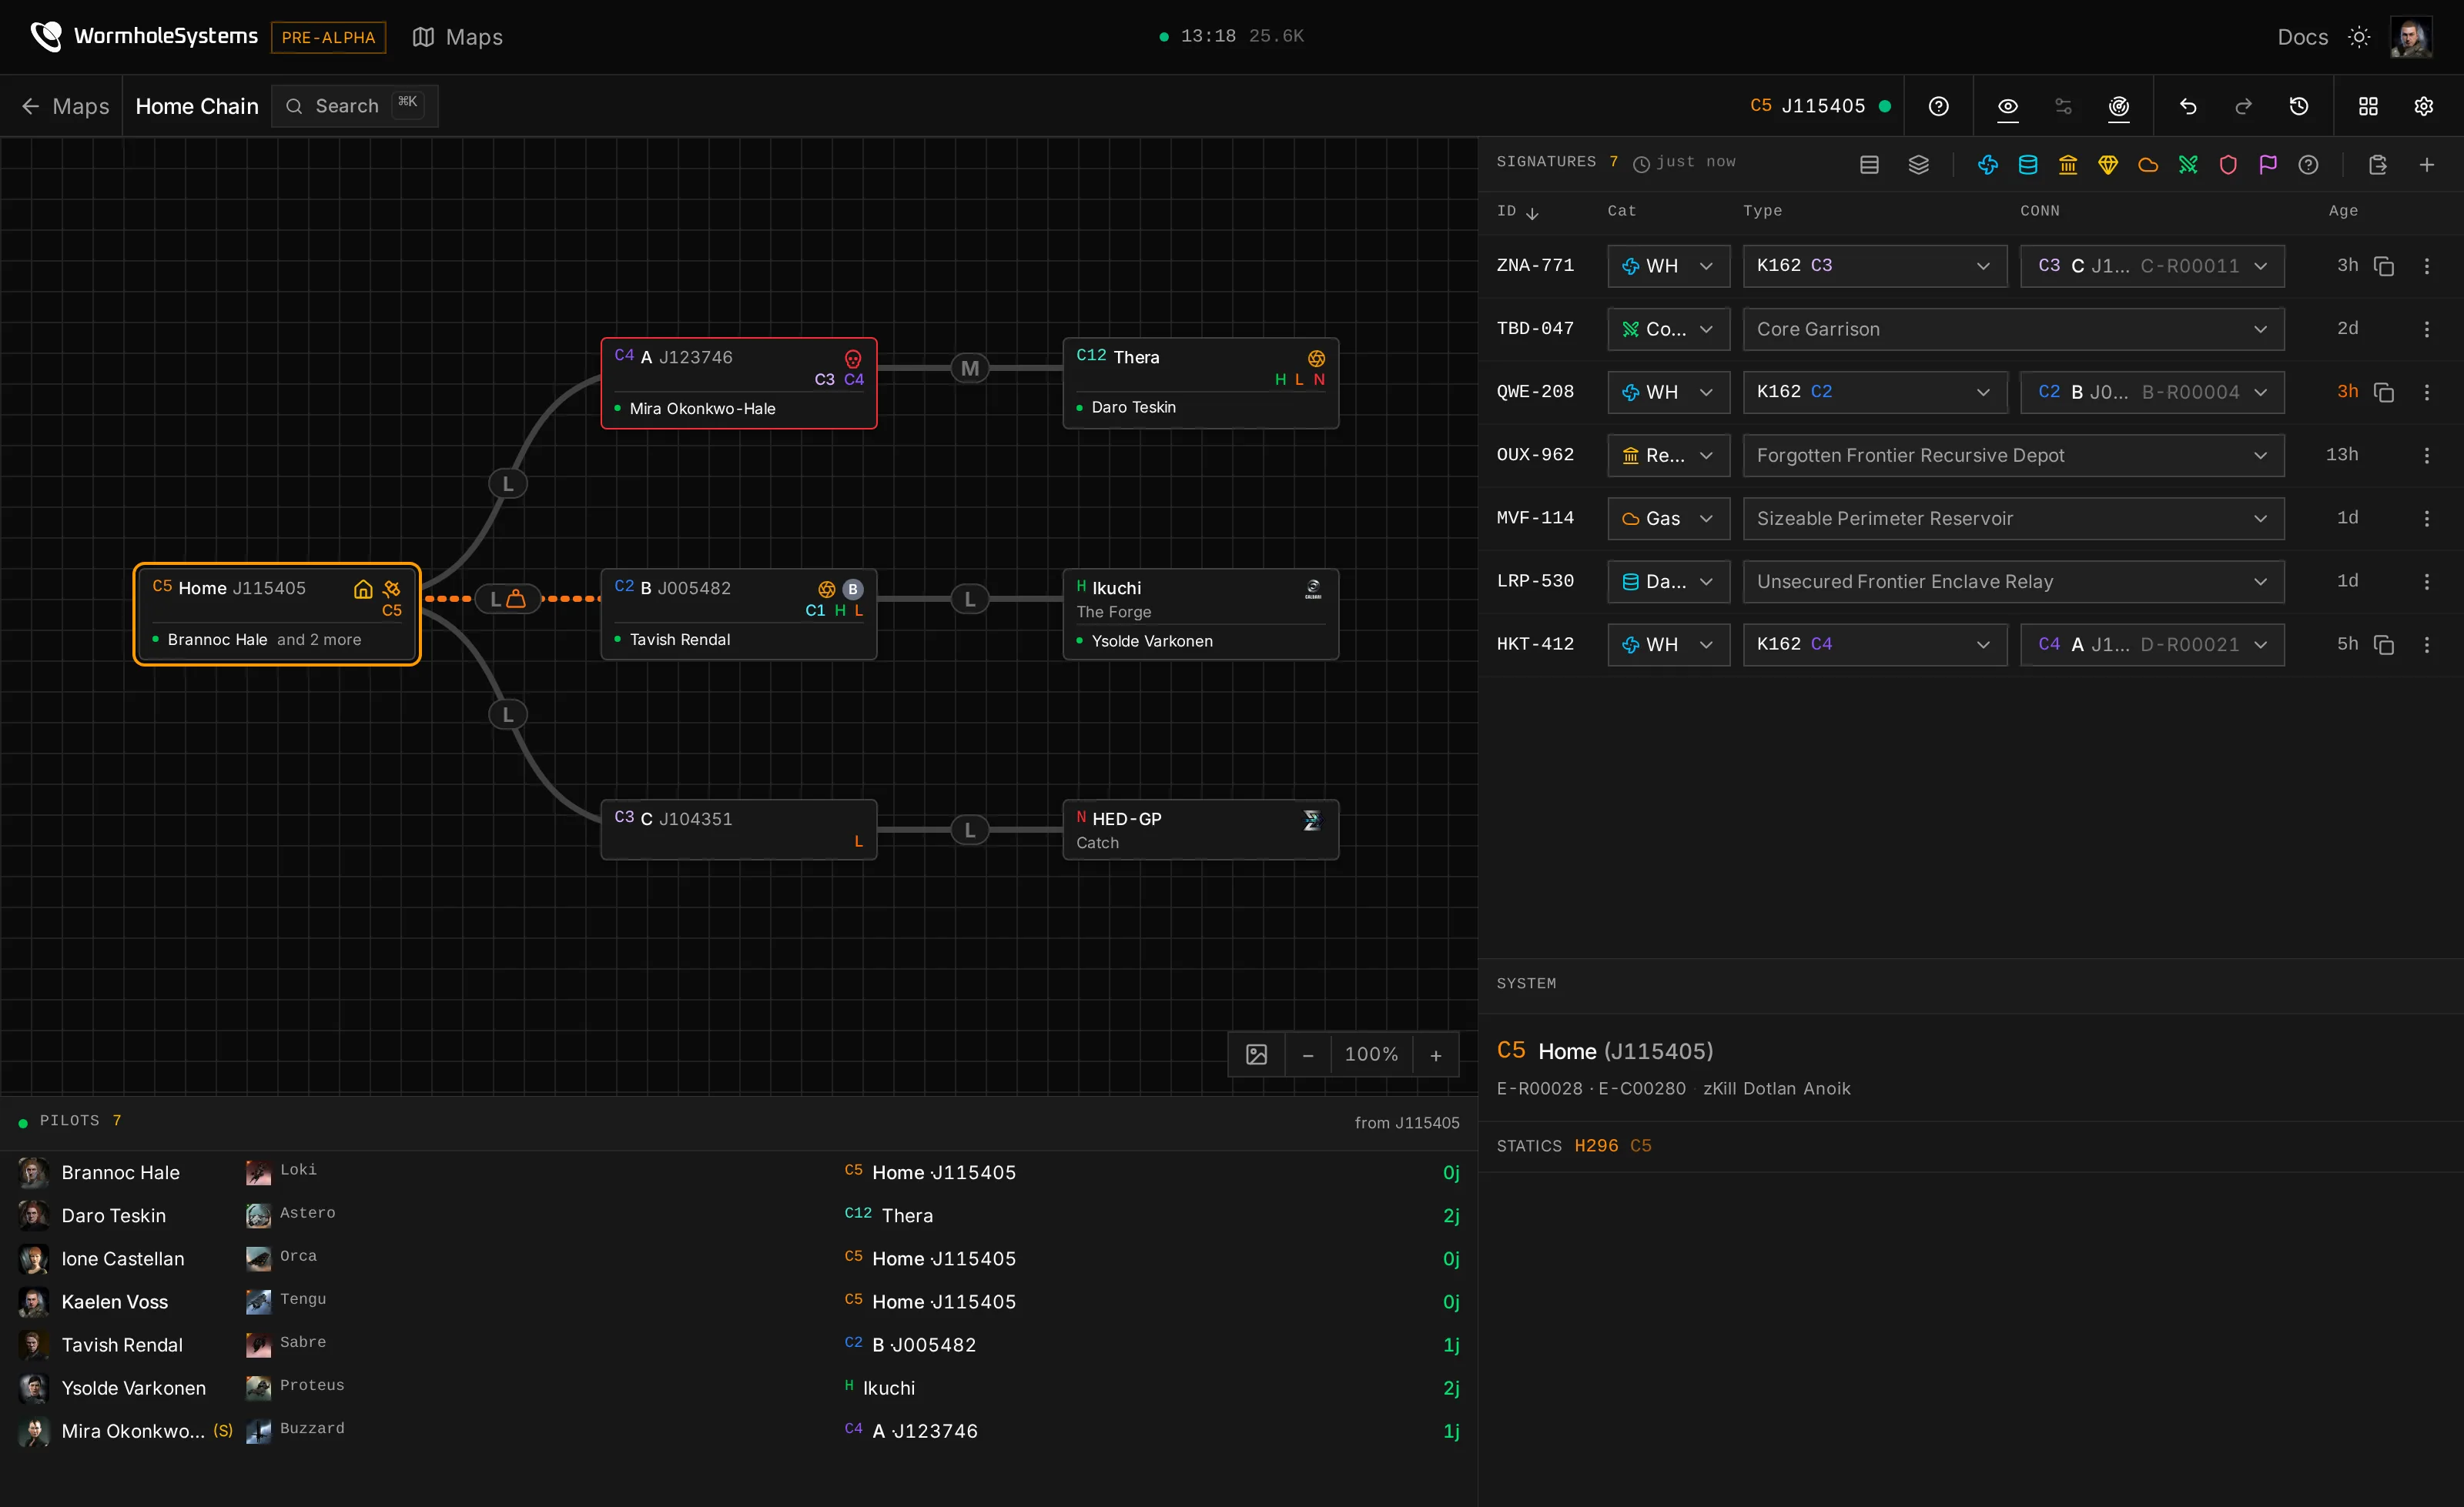Toggle the compact list view icon in Signatures
The image size is (2464, 1507).
click(1869, 165)
